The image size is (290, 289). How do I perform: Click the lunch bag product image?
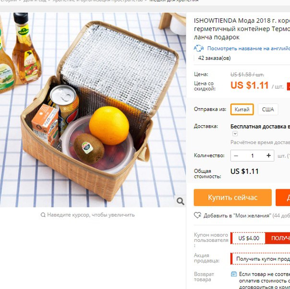[93, 110]
